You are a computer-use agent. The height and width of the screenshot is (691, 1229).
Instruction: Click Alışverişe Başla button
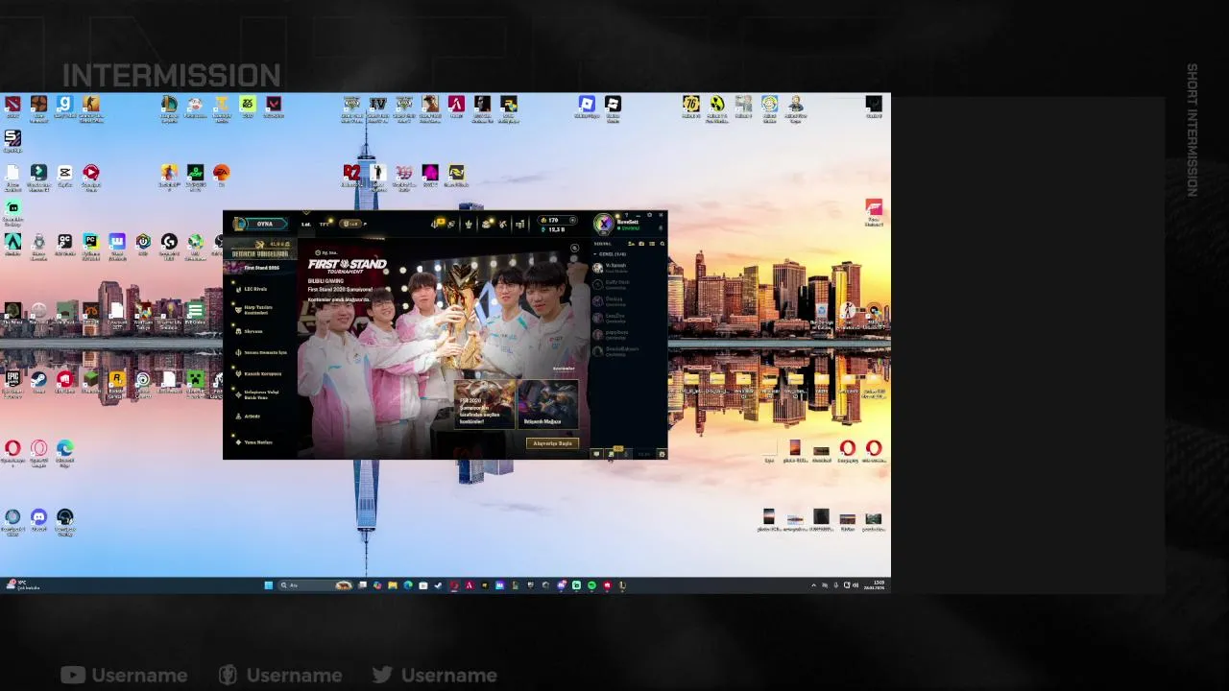point(553,443)
